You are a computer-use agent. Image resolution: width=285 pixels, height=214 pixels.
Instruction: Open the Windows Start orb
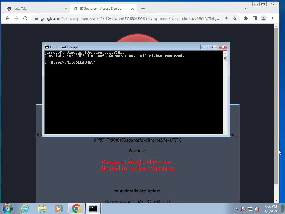(8, 208)
